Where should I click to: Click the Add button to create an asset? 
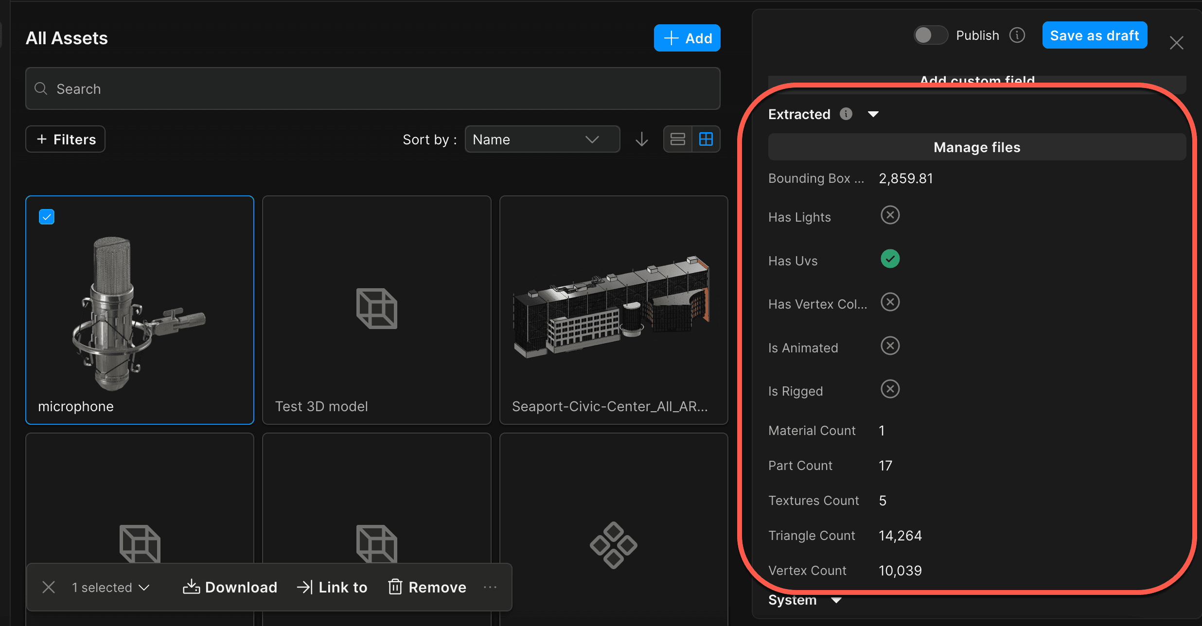[687, 37]
